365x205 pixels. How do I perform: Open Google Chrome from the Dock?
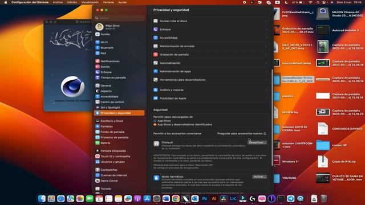(x=176, y=199)
